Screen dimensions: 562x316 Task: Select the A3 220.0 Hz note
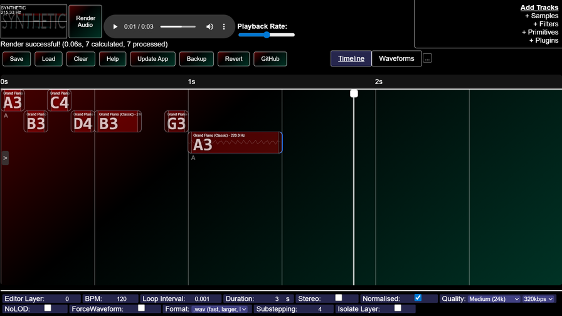click(x=235, y=142)
